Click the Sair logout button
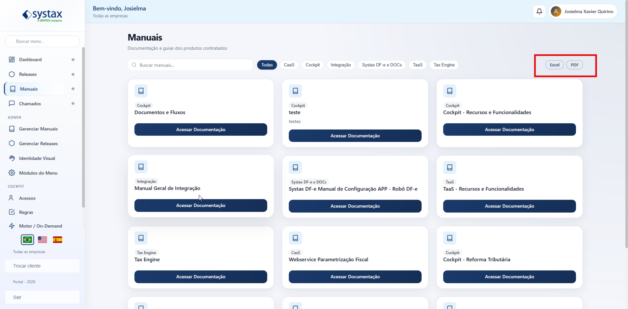 click(x=42, y=297)
